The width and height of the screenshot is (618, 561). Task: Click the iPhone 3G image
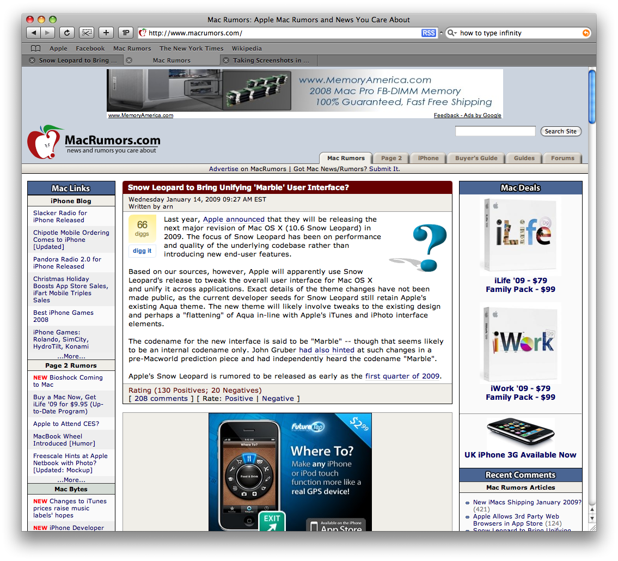click(x=520, y=433)
